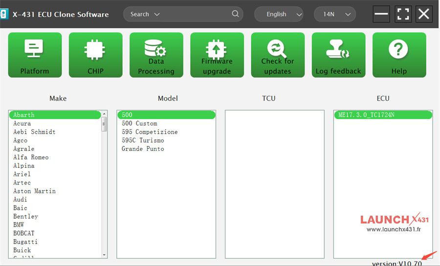Select Baic in Make list
The height and width of the screenshot is (266, 440).
(55, 208)
